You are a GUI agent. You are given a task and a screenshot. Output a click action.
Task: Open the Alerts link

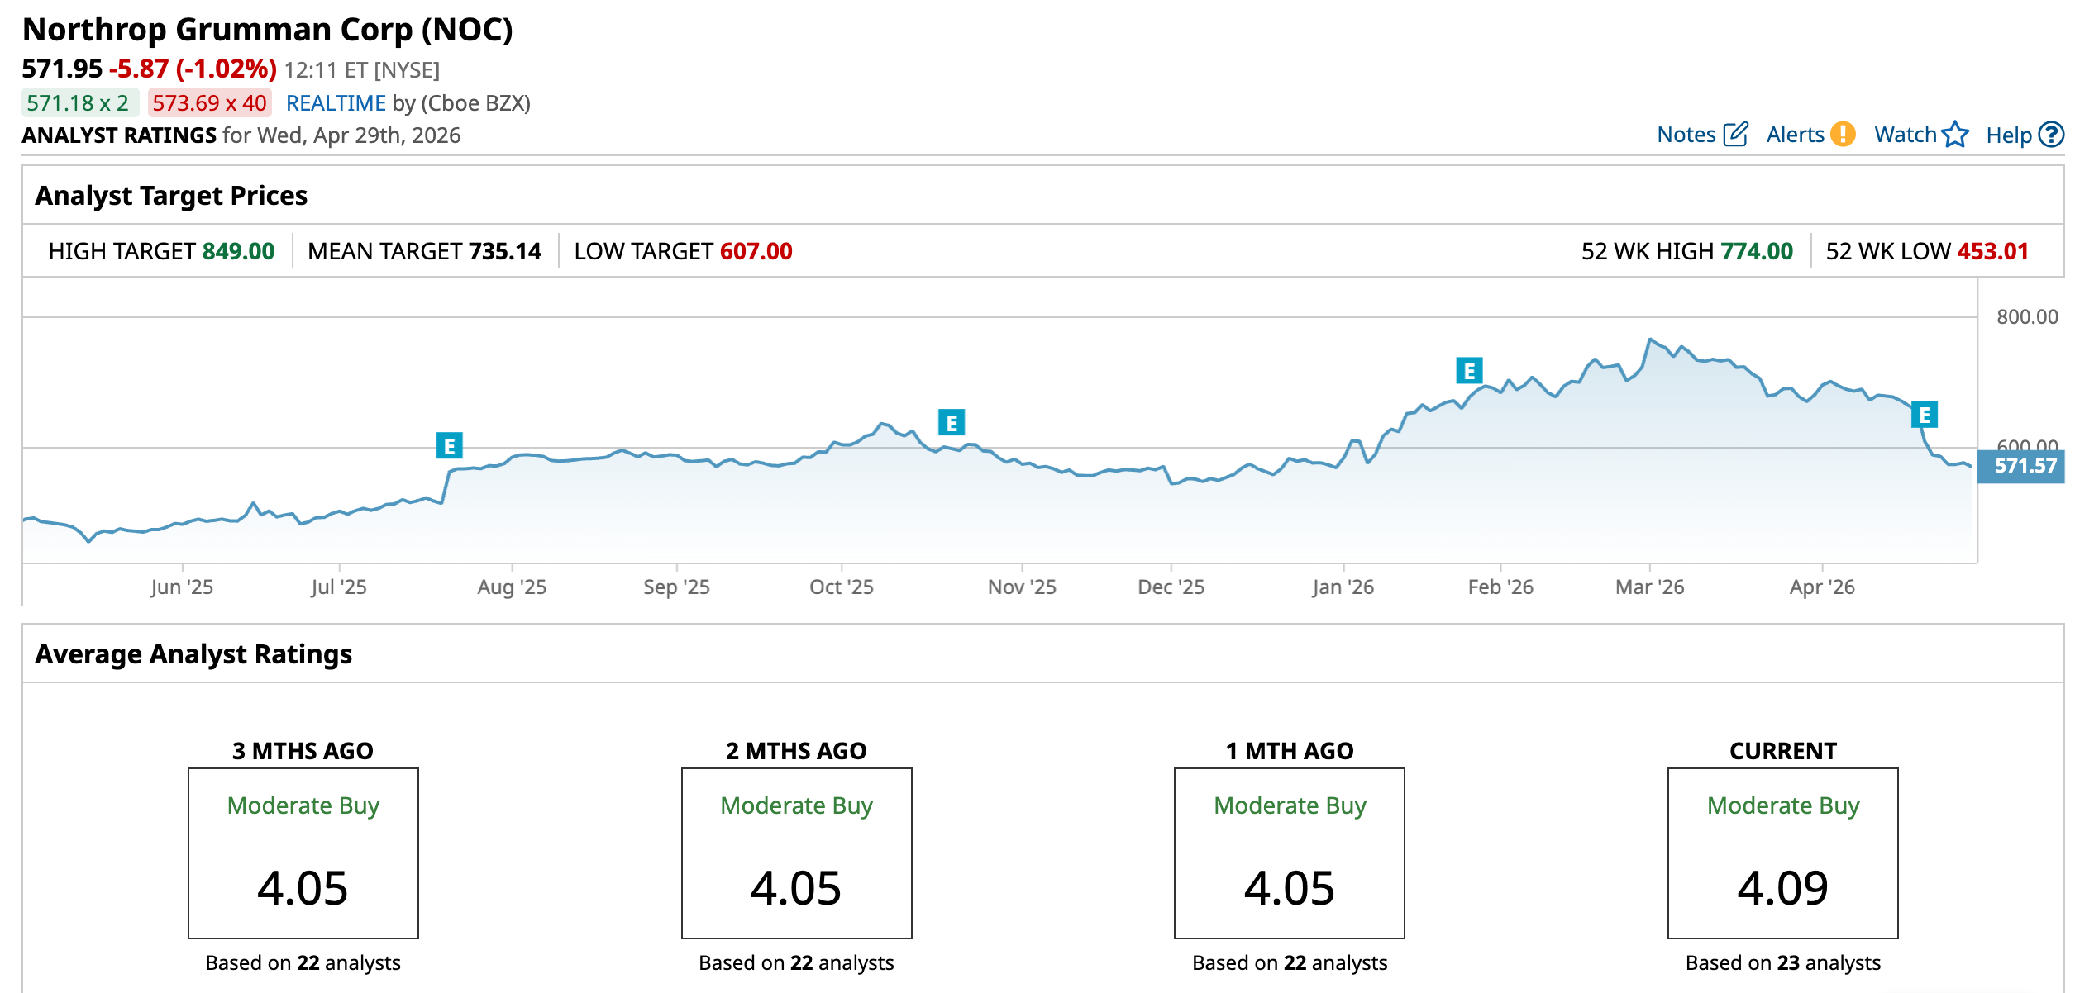point(1795,135)
